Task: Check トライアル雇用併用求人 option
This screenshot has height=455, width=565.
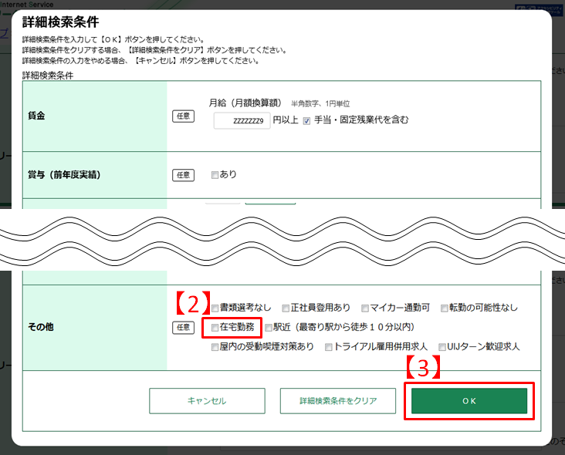Action: click(x=329, y=347)
